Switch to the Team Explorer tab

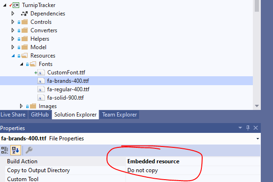point(119,115)
